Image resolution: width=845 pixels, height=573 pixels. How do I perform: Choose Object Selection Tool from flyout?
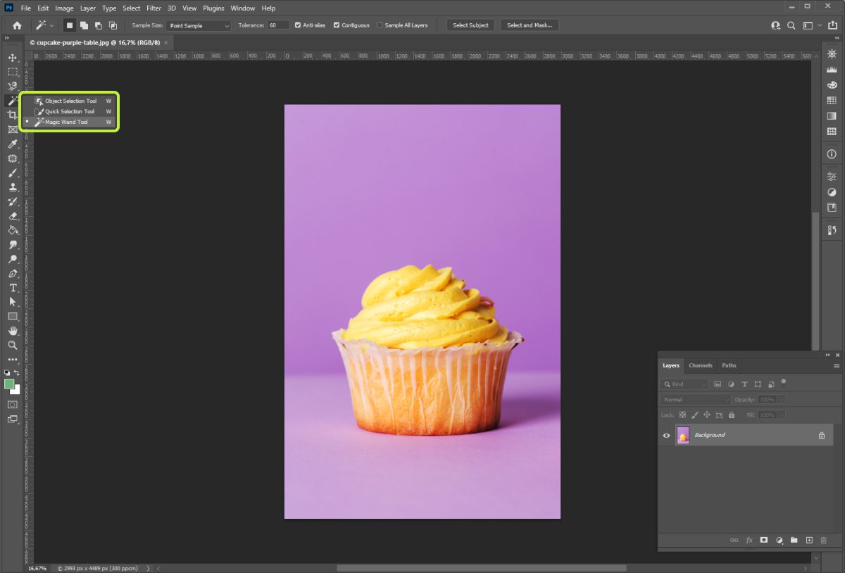coord(70,101)
